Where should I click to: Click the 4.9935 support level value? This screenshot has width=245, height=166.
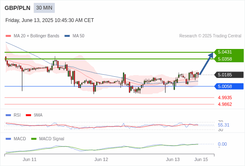(225, 98)
